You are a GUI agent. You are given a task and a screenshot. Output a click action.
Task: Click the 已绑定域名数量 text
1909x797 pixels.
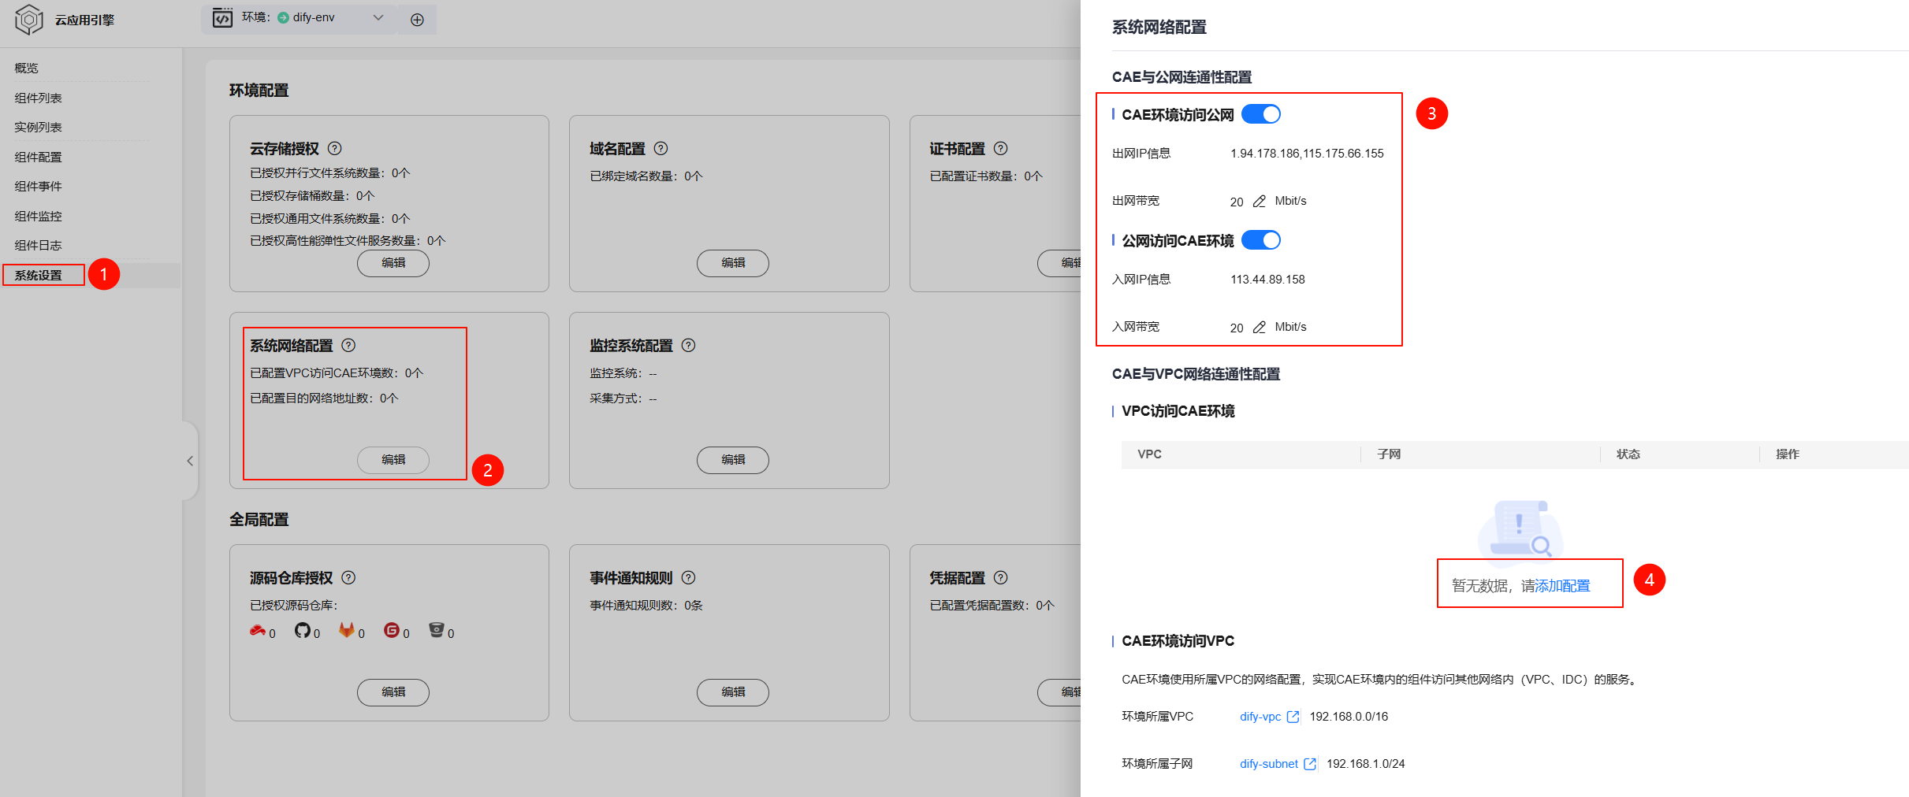tap(646, 176)
